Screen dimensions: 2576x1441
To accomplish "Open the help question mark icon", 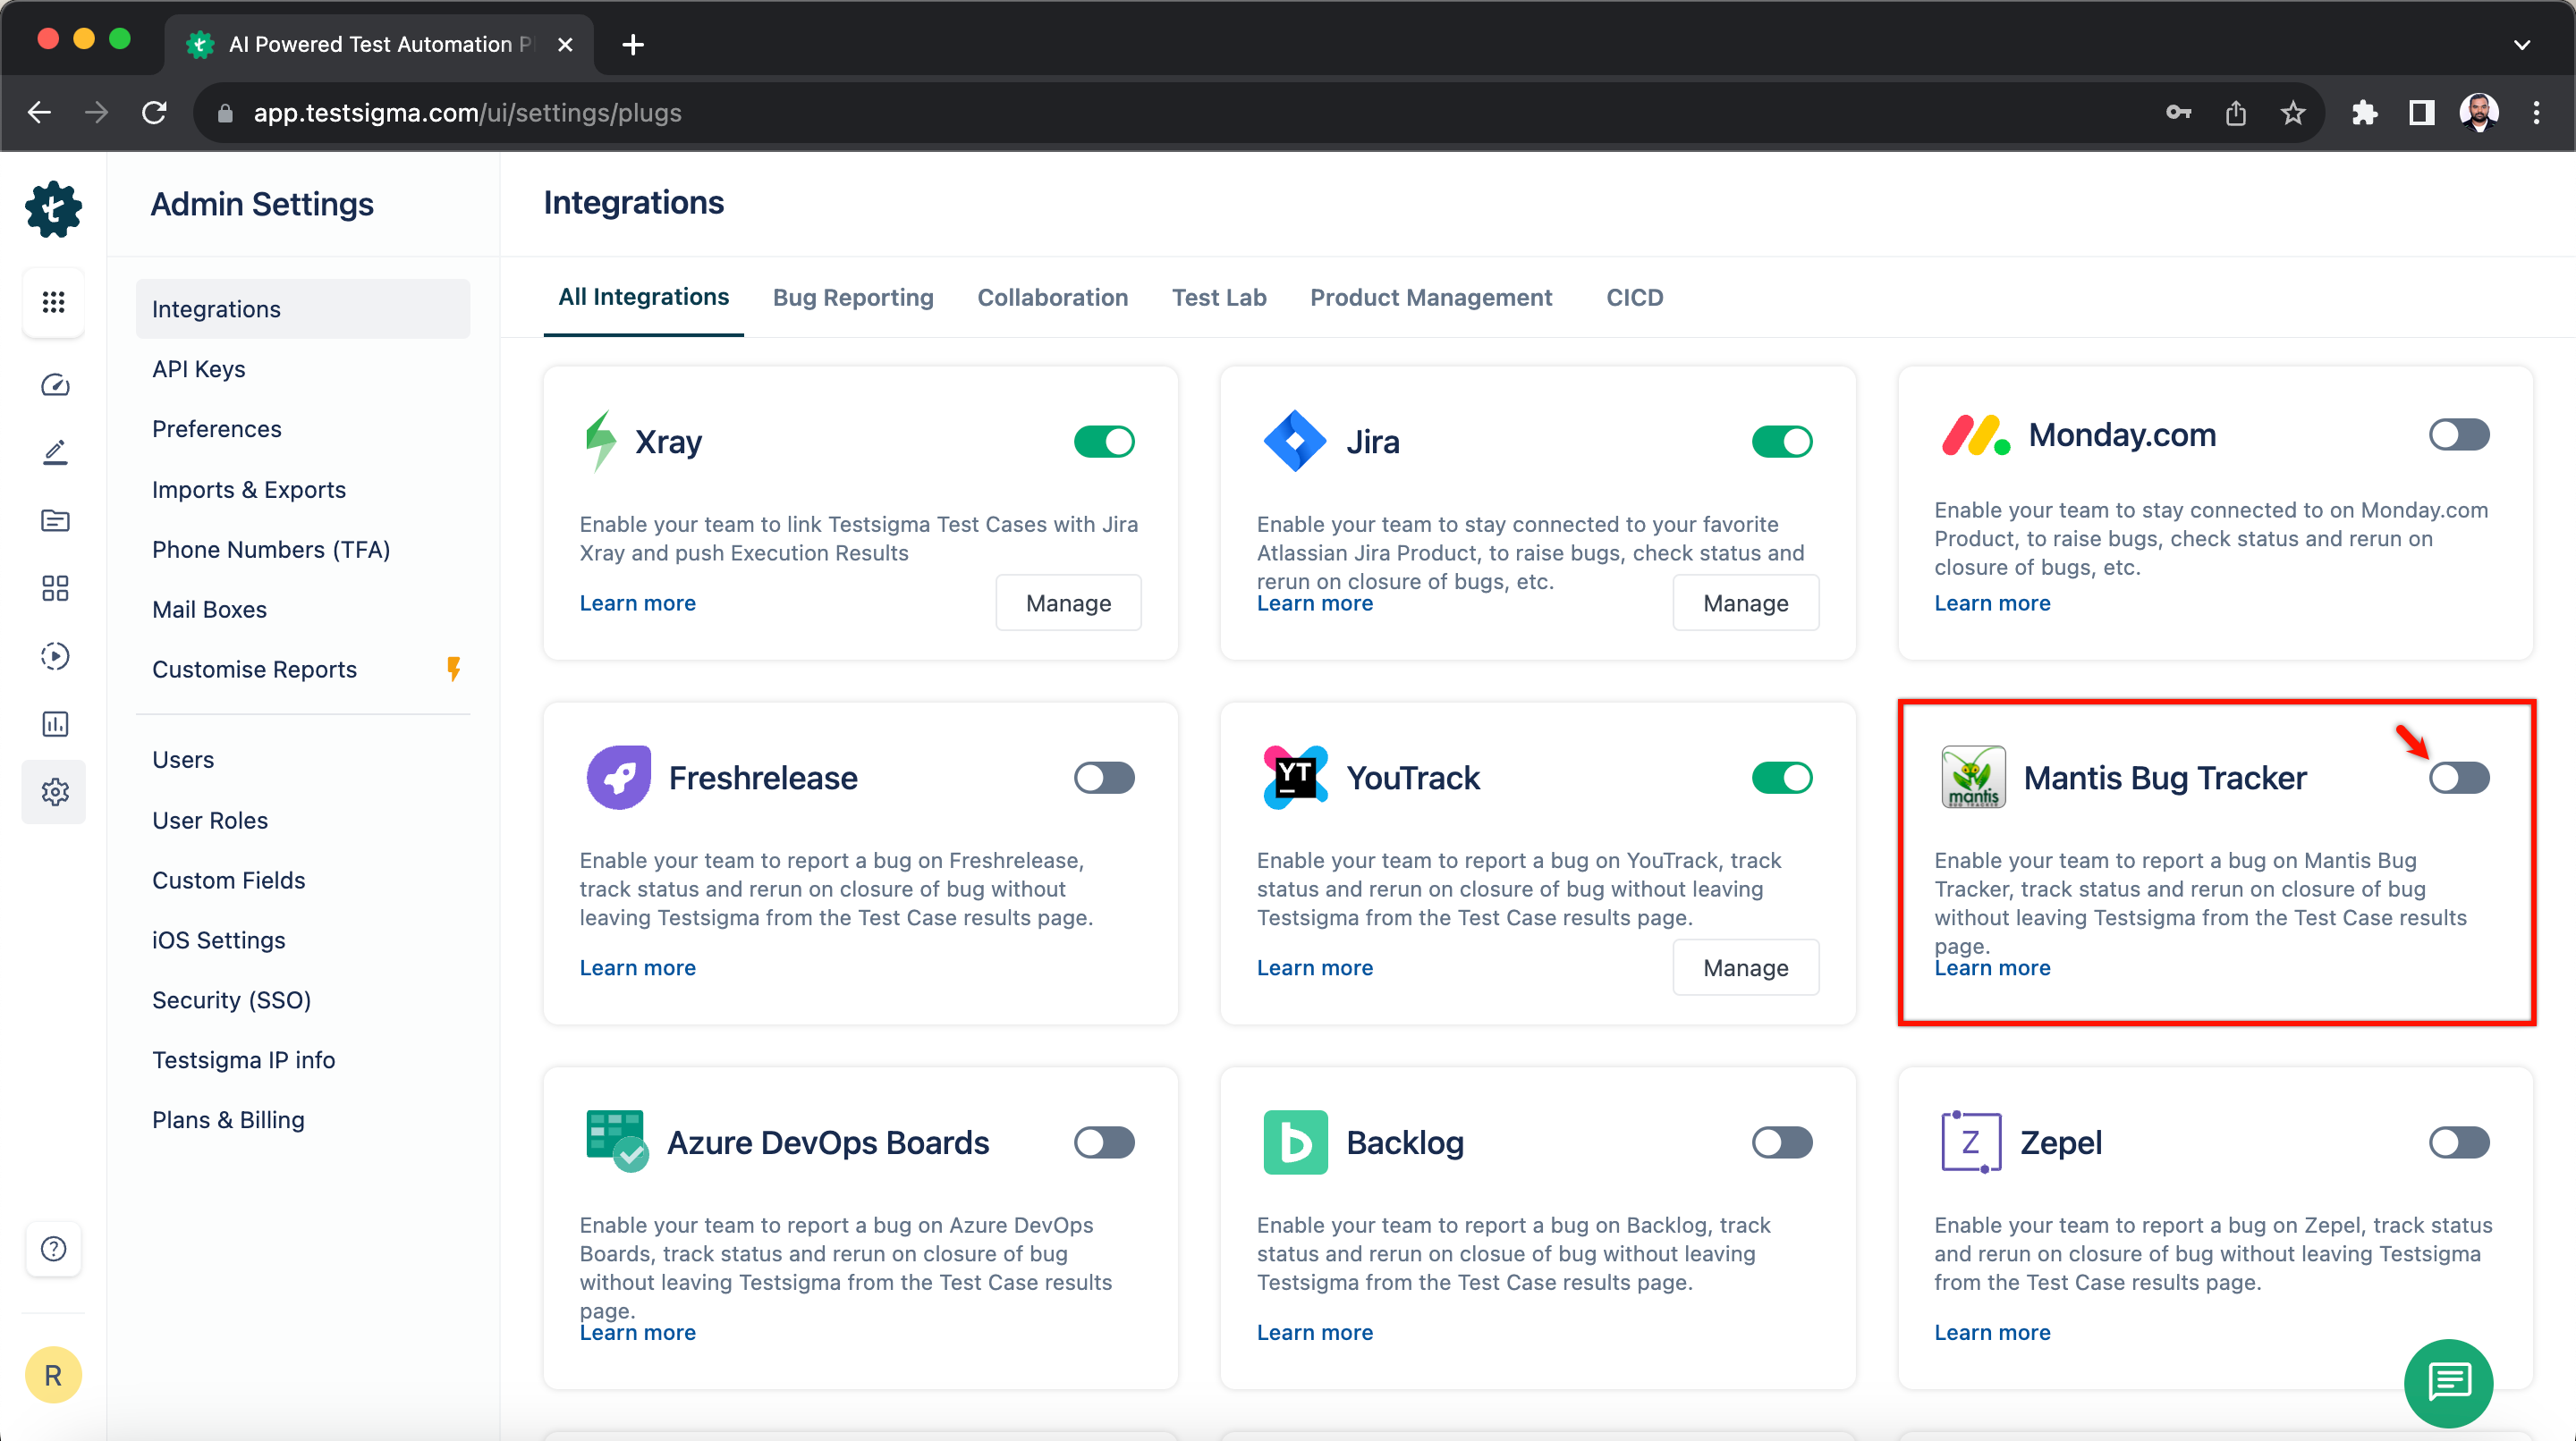I will (x=54, y=1248).
